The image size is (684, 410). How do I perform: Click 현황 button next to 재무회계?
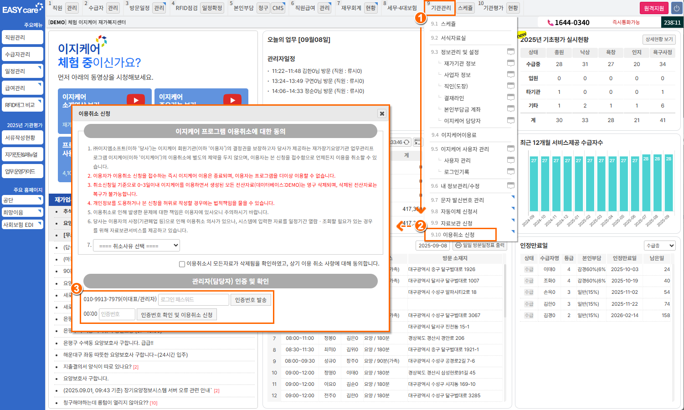pyautogui.click(x=370, y=8)
